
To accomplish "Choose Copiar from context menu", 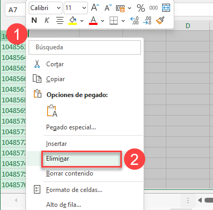I will click(x=55, y=79).
